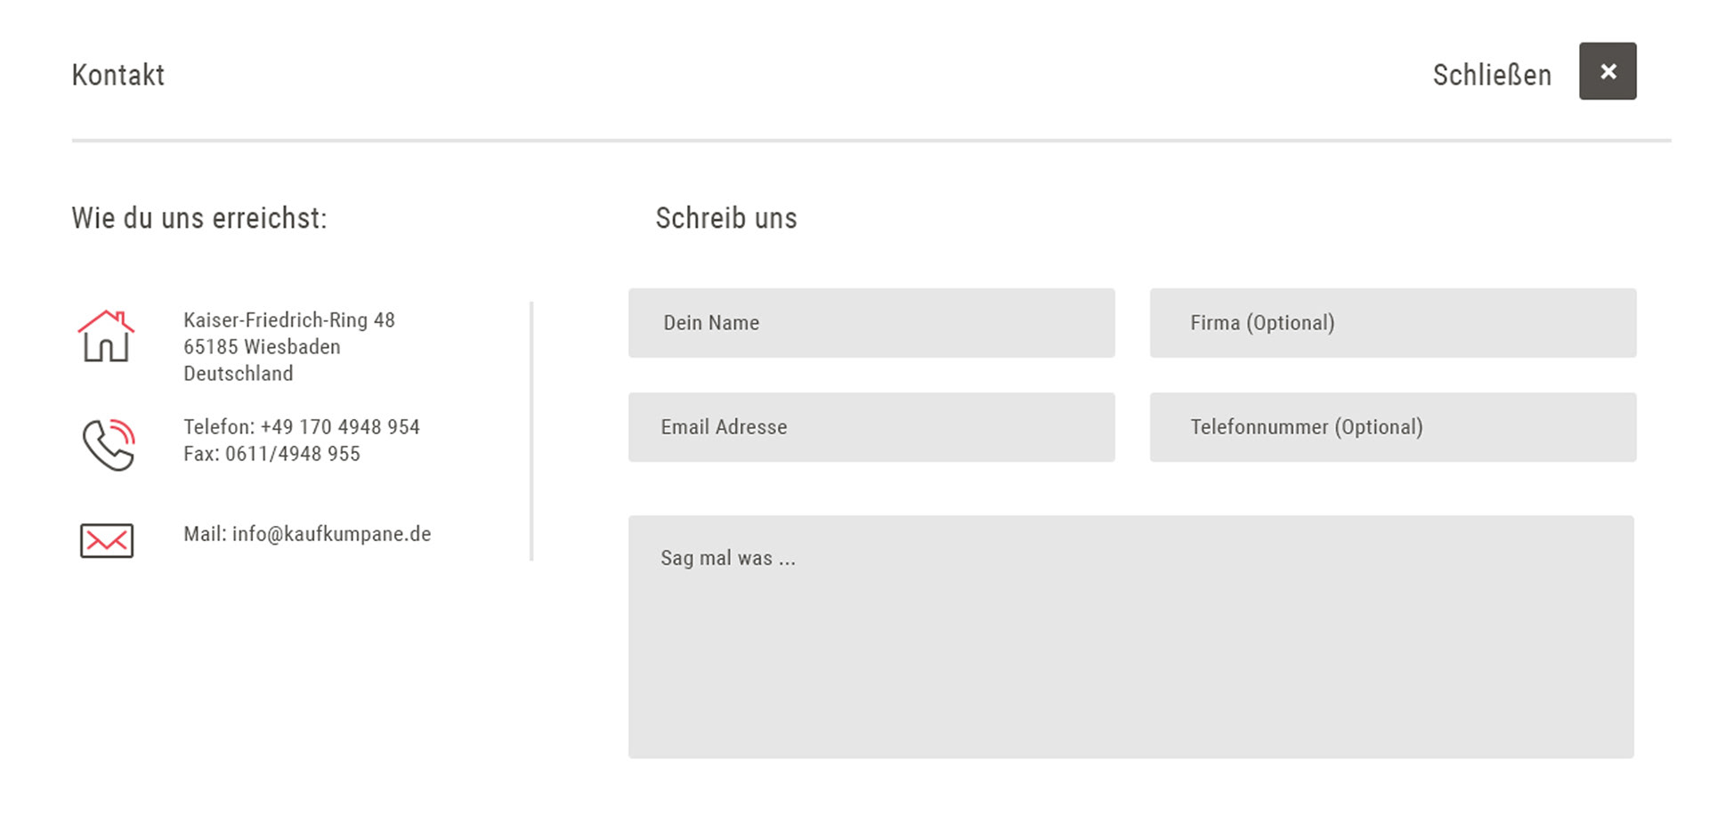Focus the Dein Name field

[871, 323]
